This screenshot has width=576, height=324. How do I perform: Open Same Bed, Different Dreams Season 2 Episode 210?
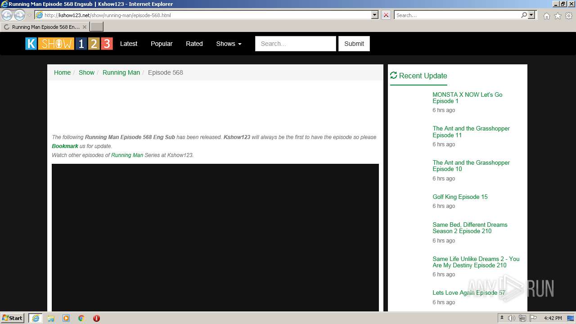(x=470, y=228)
